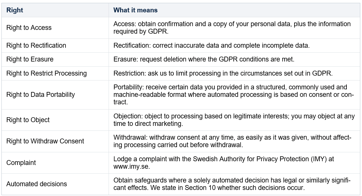362x196 pixels.
Task: Open the www.imy.se link
Action: coord(131,166)
